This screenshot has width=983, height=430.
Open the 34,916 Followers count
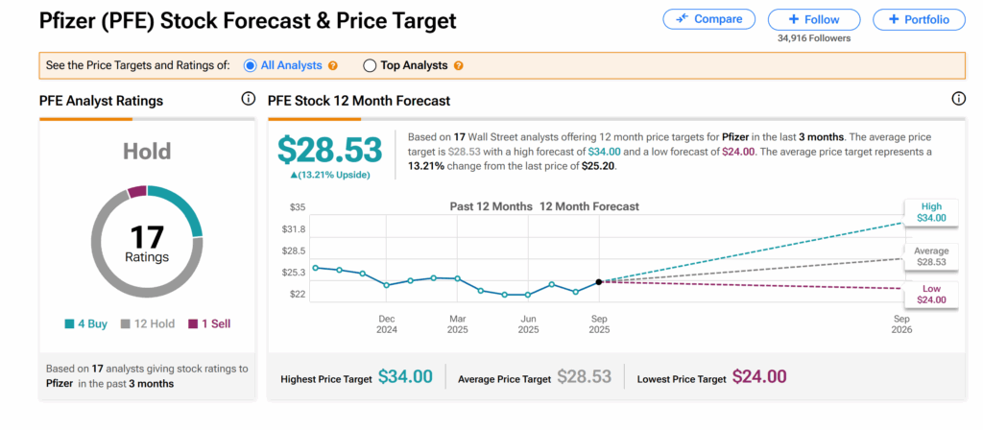point(812,38)
